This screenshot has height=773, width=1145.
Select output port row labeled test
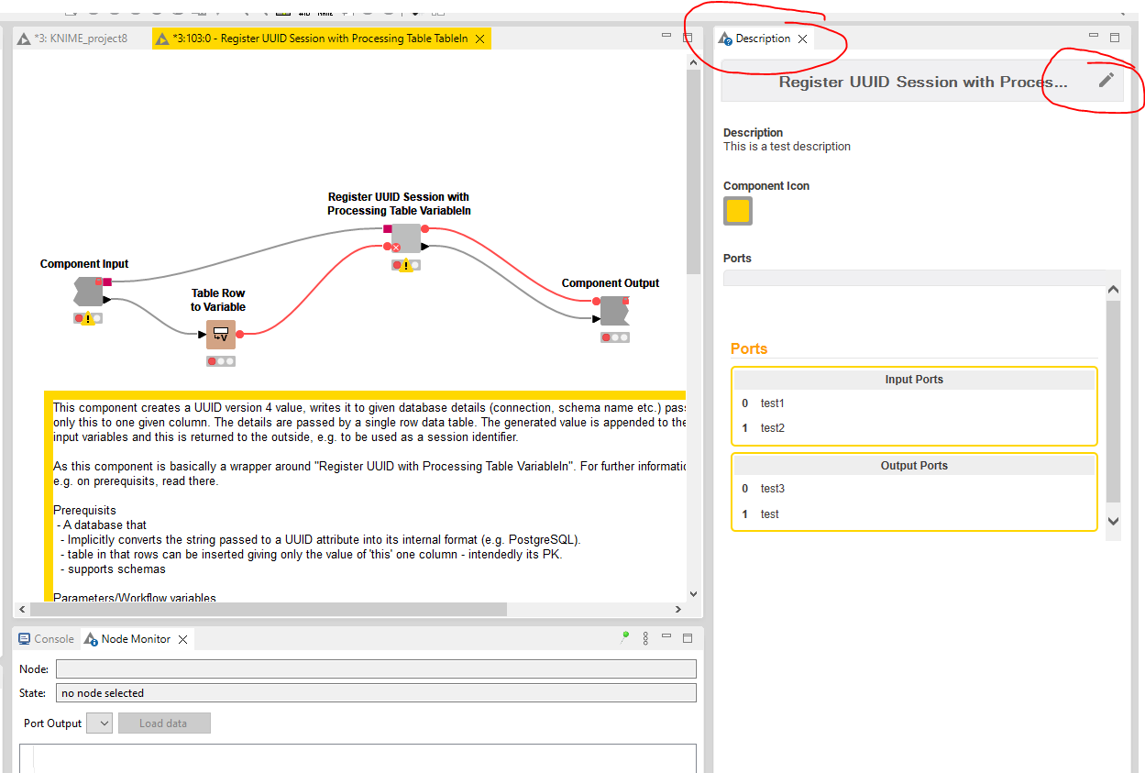[x=914, y=514]
